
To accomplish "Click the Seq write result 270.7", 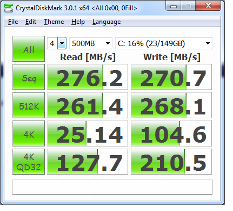I will click(x=171, y=77).
